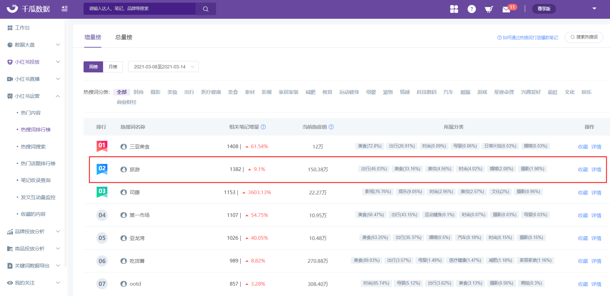Select the 月榜 toggle
The height and width of the screenshot is (296, 610).
click(113, 67)
